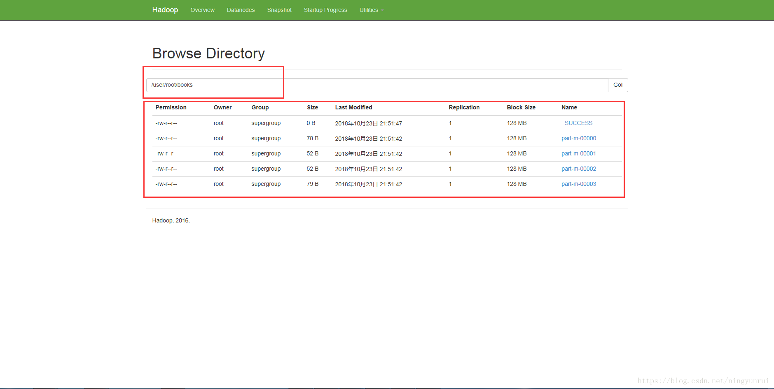Click the Browse Directory heading
Screen dimensions: 774x389
pos(208,53)
